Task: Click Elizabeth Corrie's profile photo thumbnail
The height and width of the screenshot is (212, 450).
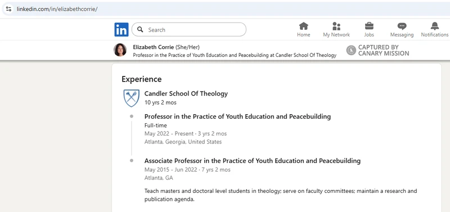Action: coord(120,50)
